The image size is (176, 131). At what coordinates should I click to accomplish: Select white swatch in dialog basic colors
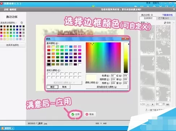[x=80, y=64]
